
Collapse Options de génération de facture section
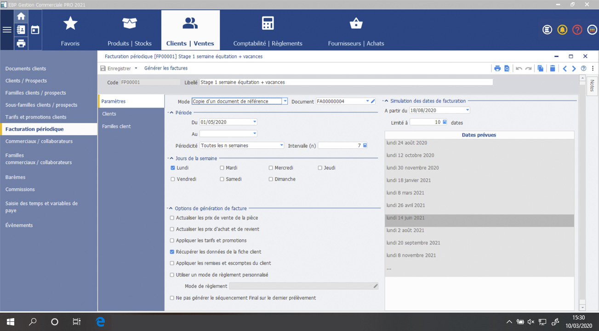(x=171, y=208)
